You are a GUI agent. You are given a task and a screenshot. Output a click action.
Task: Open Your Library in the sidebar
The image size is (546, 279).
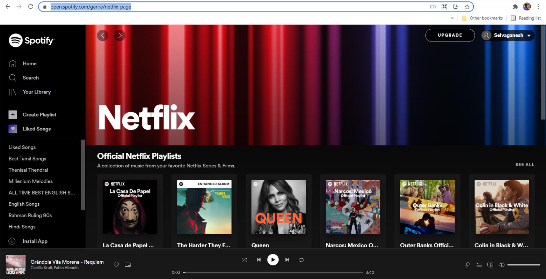(30, 92)
